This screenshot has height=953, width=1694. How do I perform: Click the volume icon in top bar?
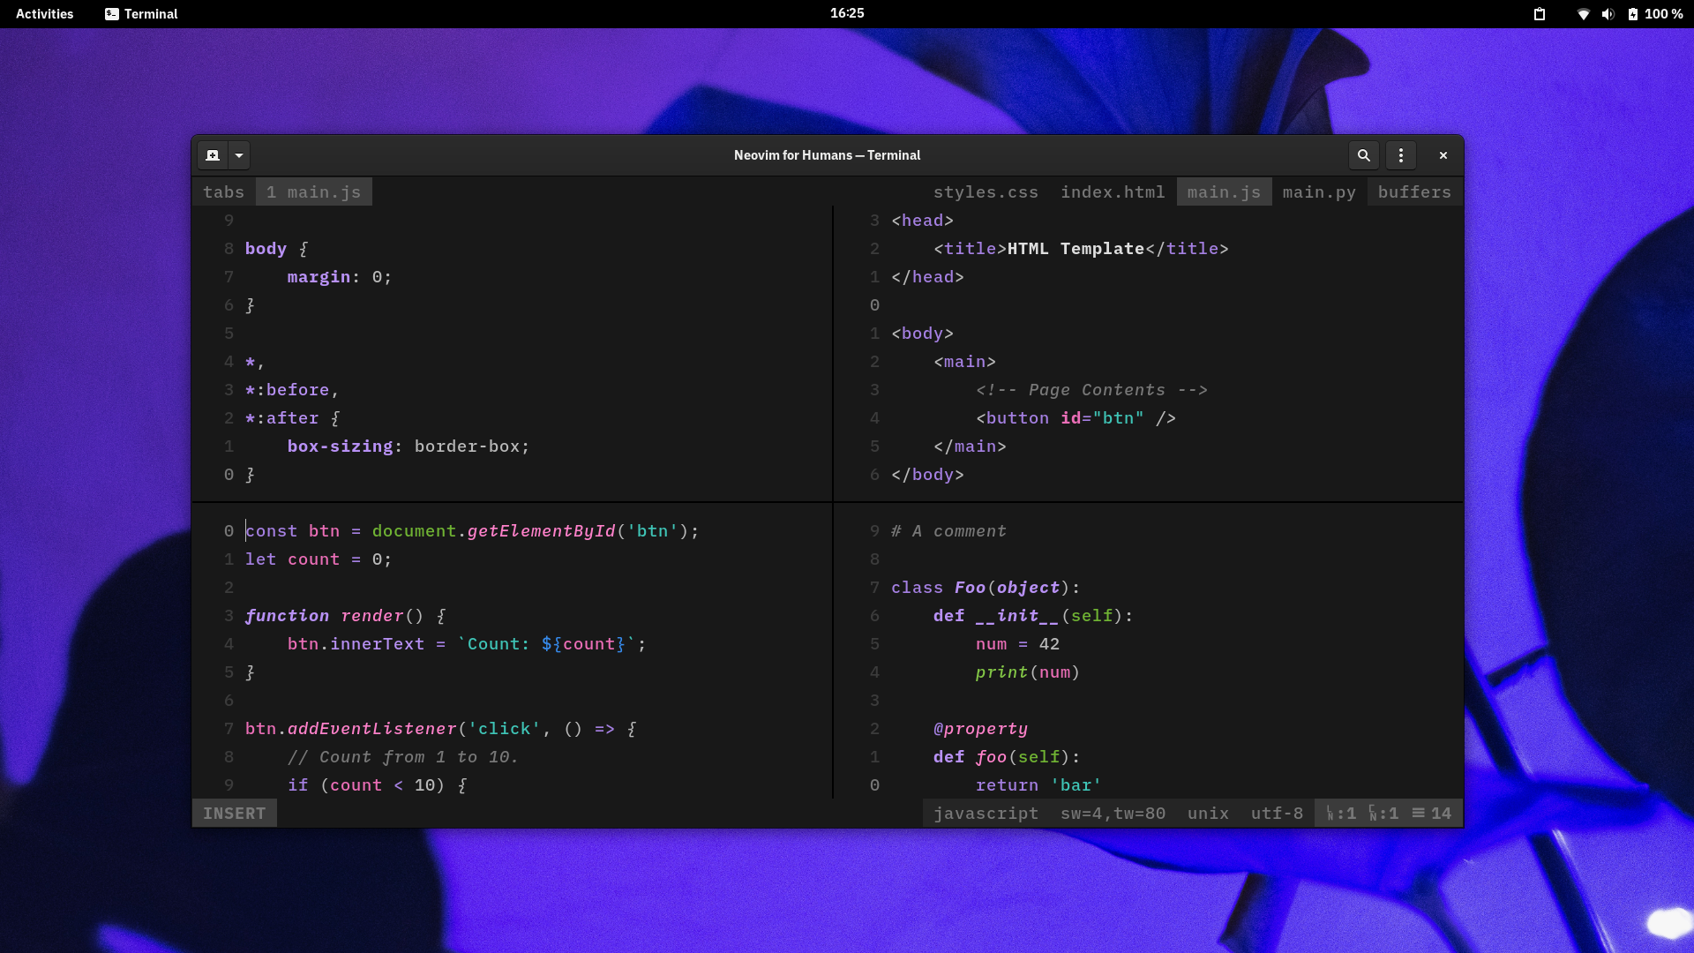pyautogui.click(x=1608, y=14)
